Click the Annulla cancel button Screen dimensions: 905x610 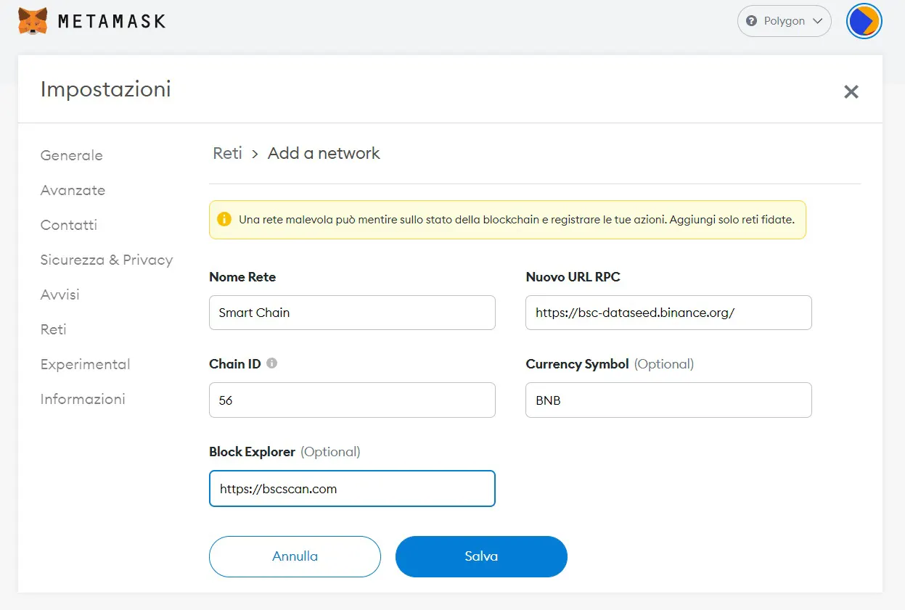[295, 556]
